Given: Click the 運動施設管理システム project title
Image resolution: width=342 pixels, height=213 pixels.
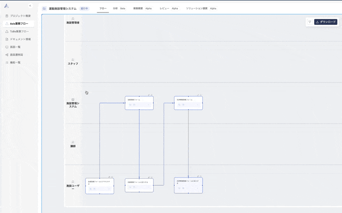Looking at the screenshot, I should 62,9.
